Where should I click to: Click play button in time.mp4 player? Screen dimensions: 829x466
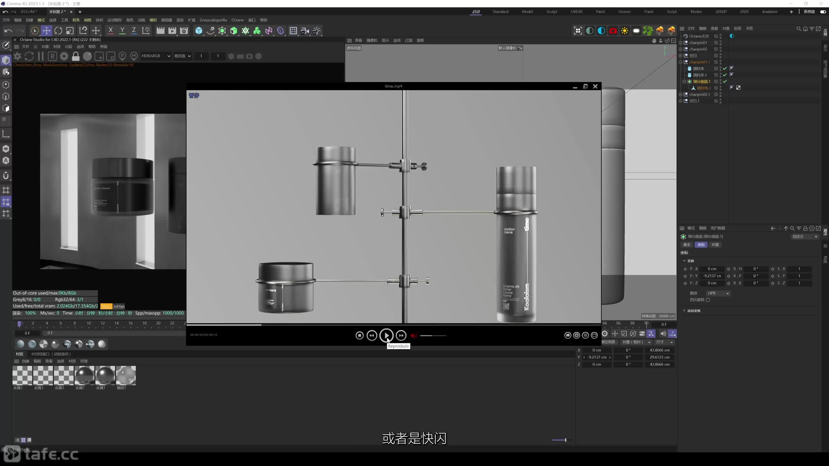pyautogui.click(x=386, y=335)
